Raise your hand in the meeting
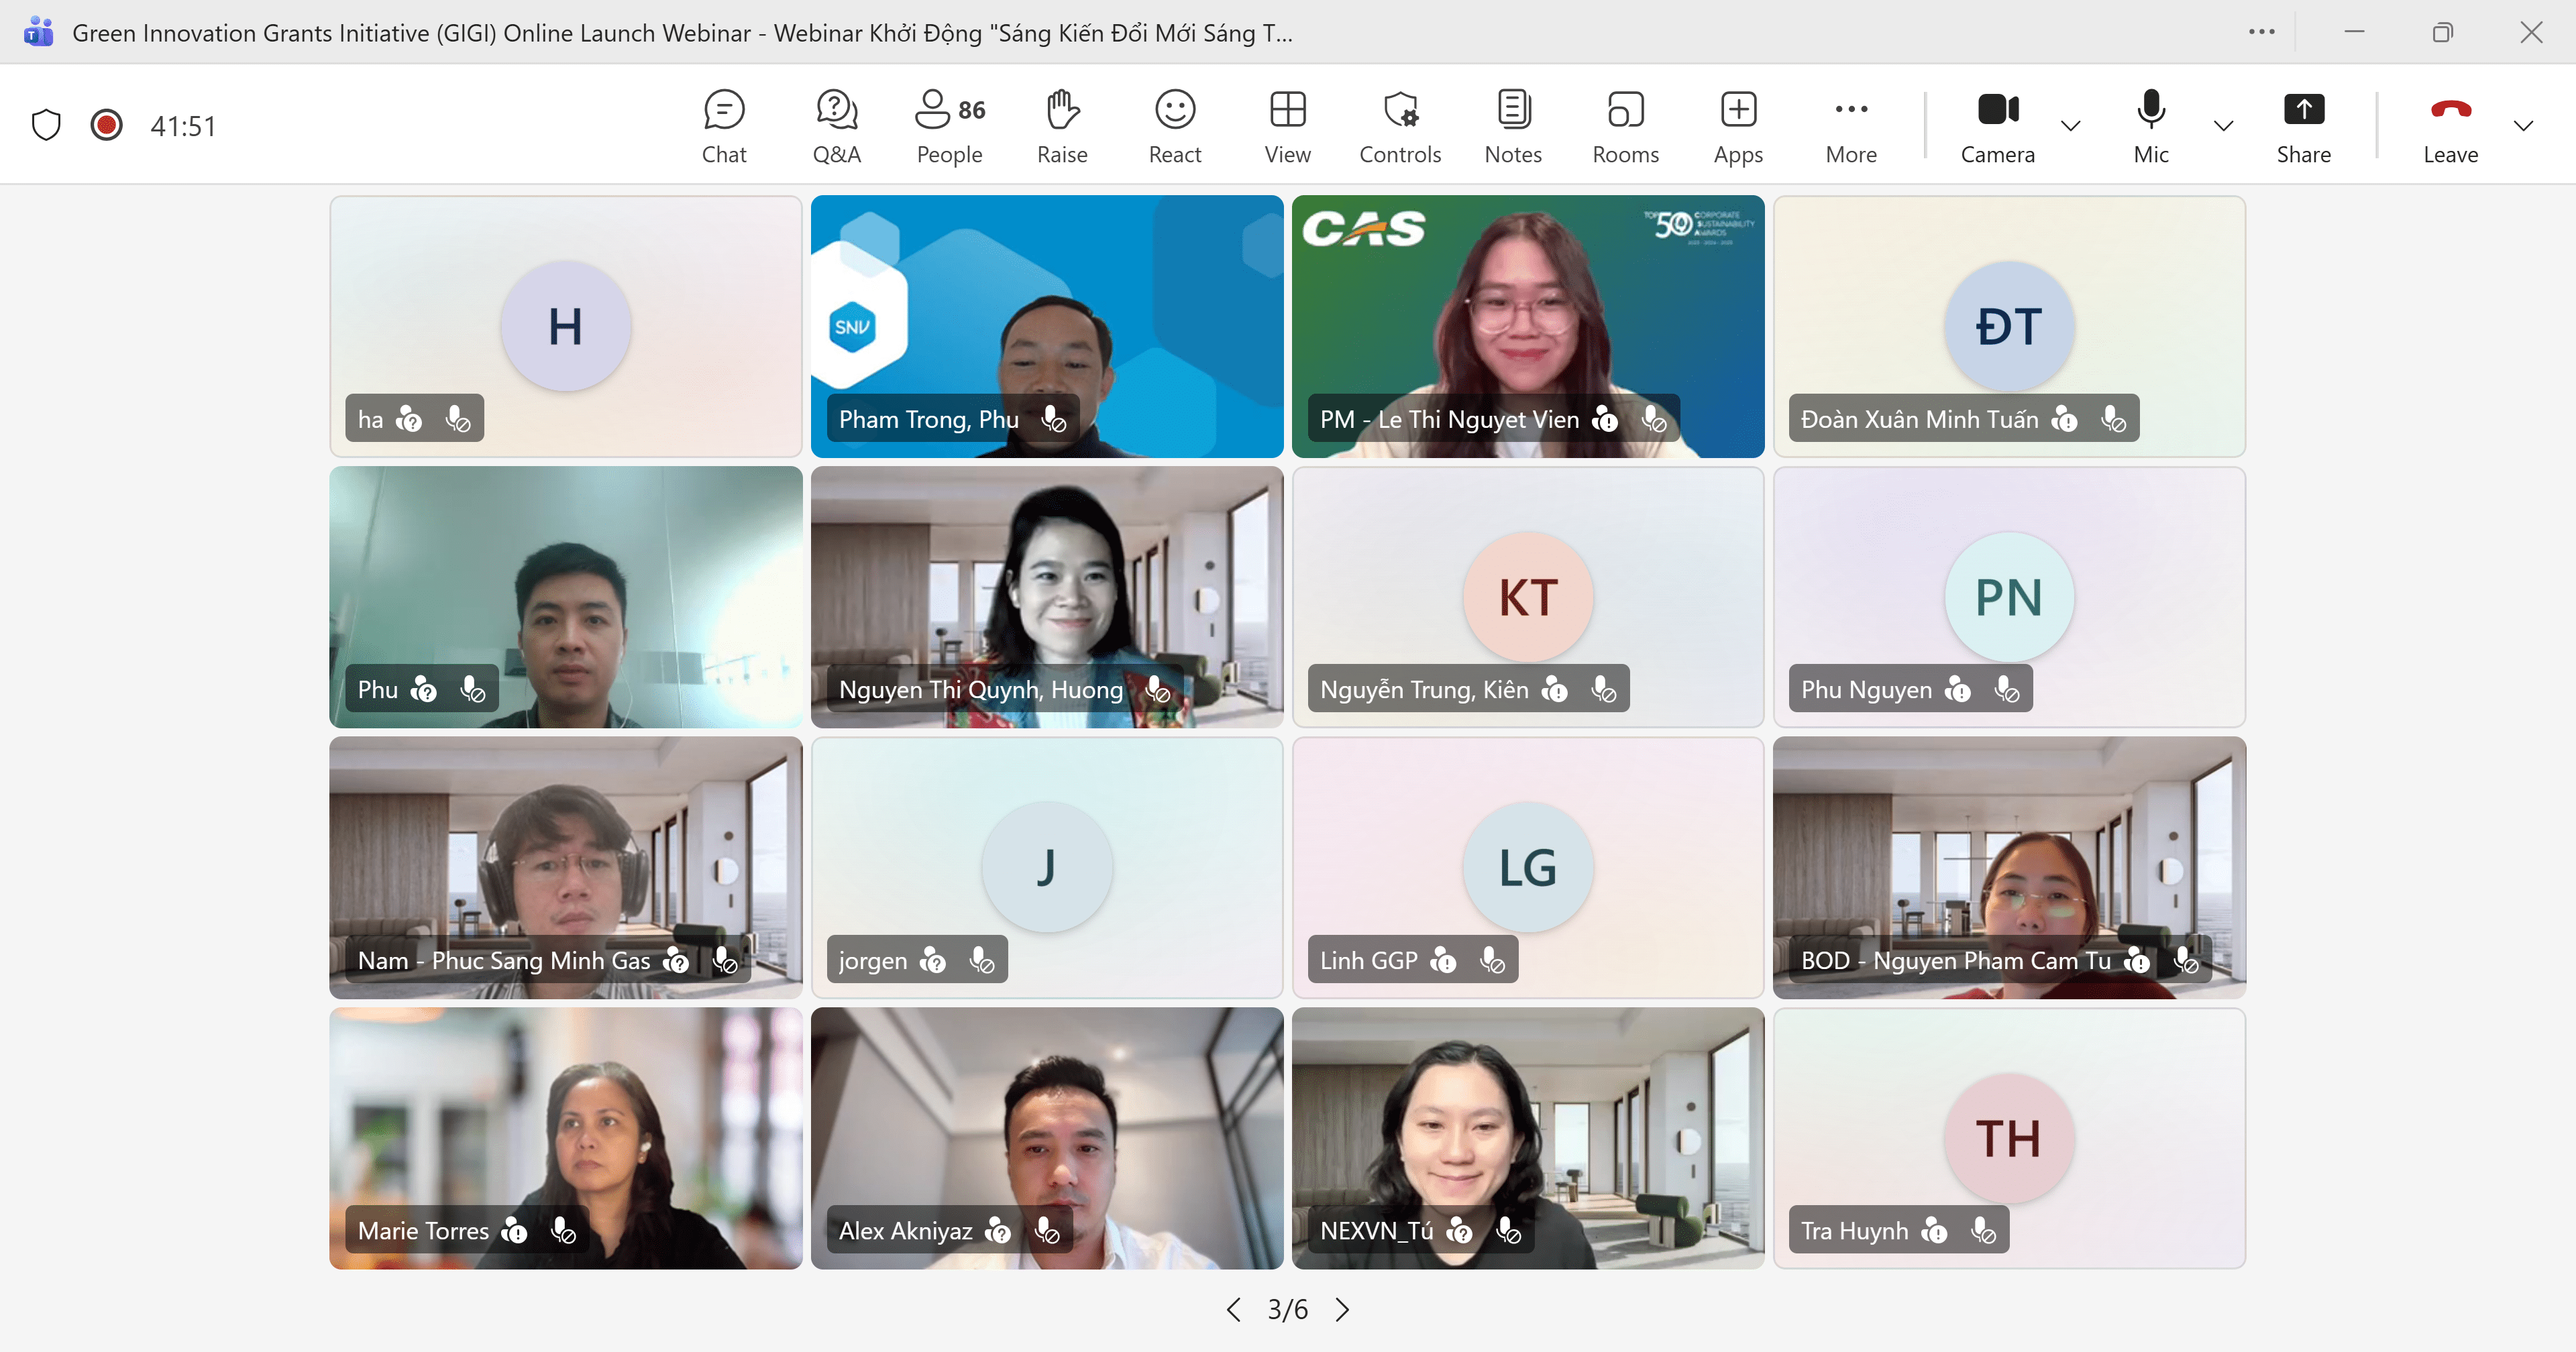The width and height of the screenshot is (2576, 1352). tap(1062, 126)
